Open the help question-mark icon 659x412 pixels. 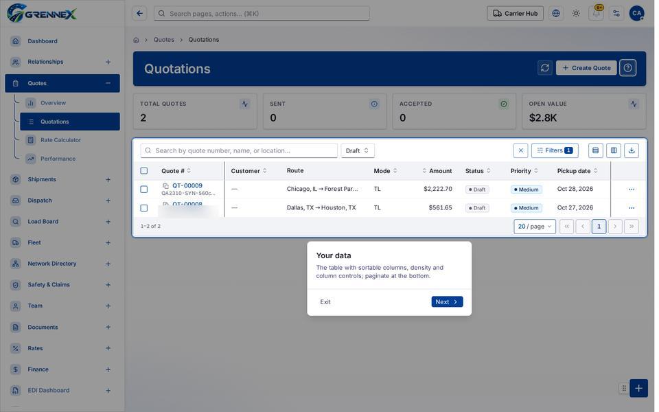628,68
